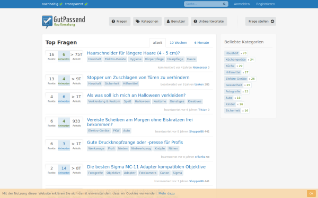Open Mehr dazu cookie info link
The height and width of the screenshot is (198, 318).
166,194
